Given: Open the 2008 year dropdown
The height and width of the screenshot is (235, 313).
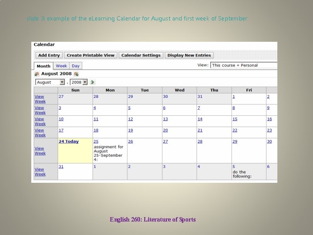Looking at the screenshot, I should (x=79, y=82).
